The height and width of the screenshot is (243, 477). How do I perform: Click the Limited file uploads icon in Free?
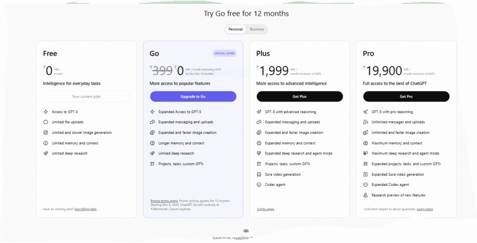click(46, 122)
